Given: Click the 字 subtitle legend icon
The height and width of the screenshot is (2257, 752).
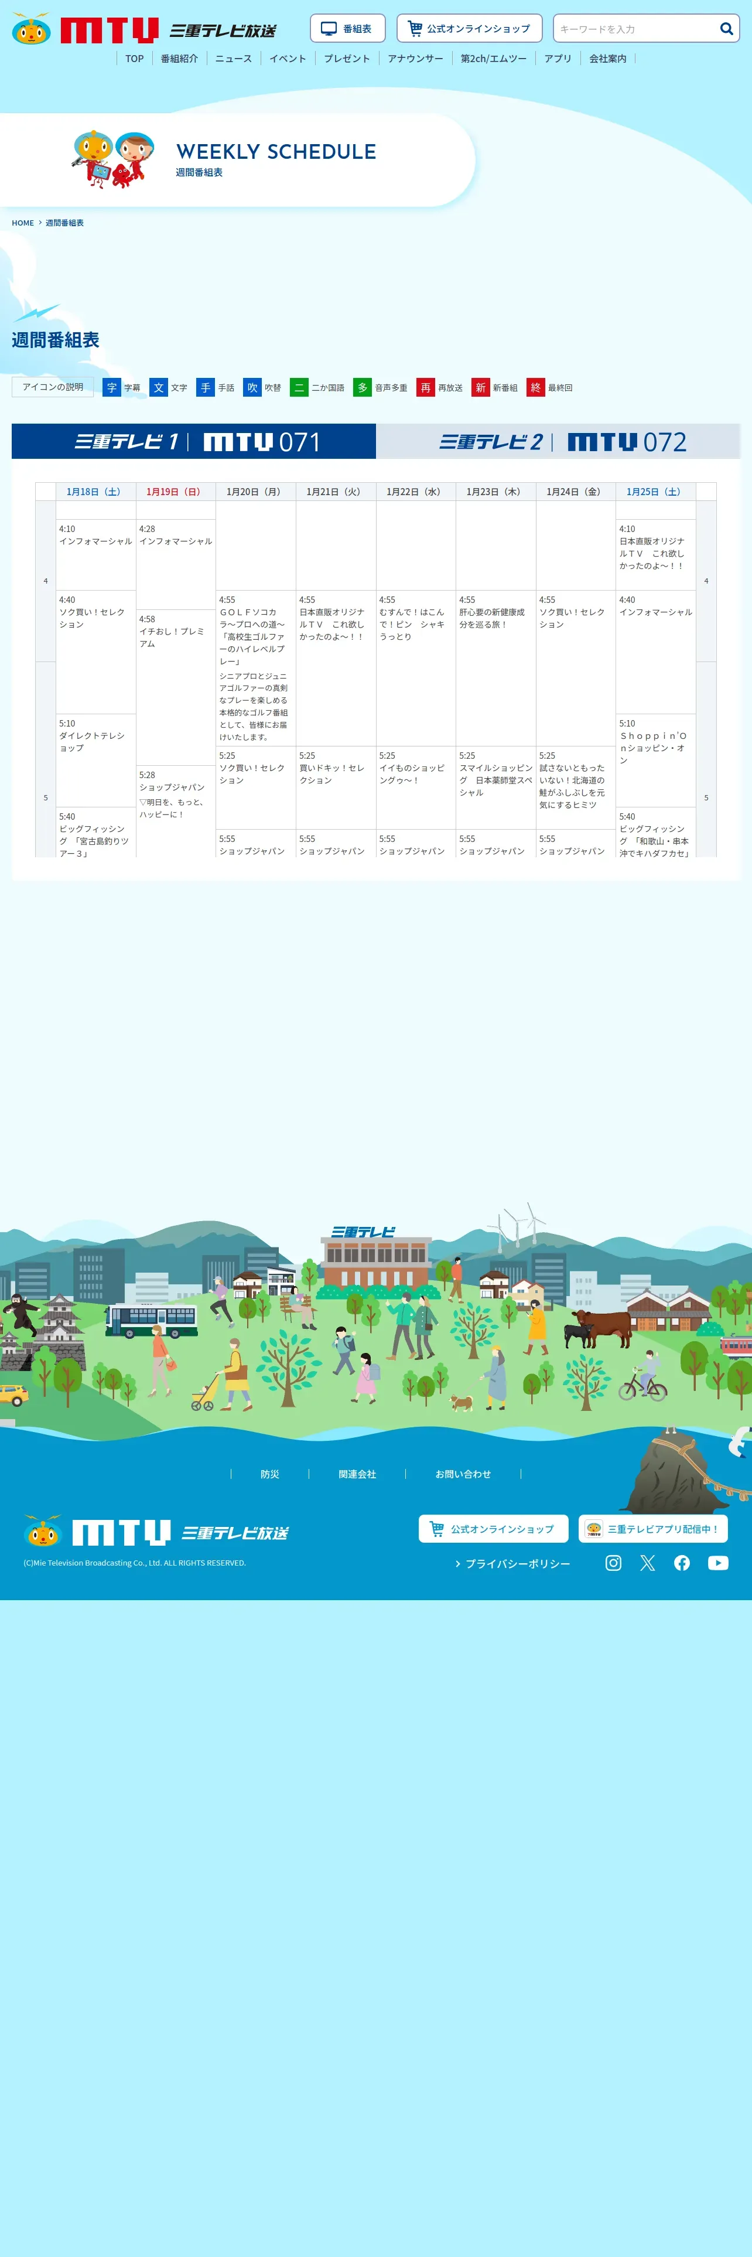Looking at the screenshot, I should click(112, 387).
